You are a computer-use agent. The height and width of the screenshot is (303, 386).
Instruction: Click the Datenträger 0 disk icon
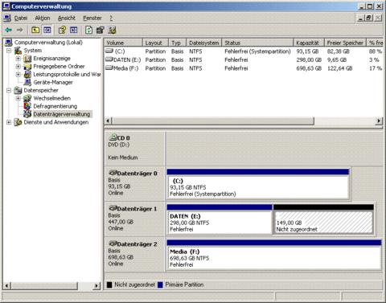click(113, 173)
